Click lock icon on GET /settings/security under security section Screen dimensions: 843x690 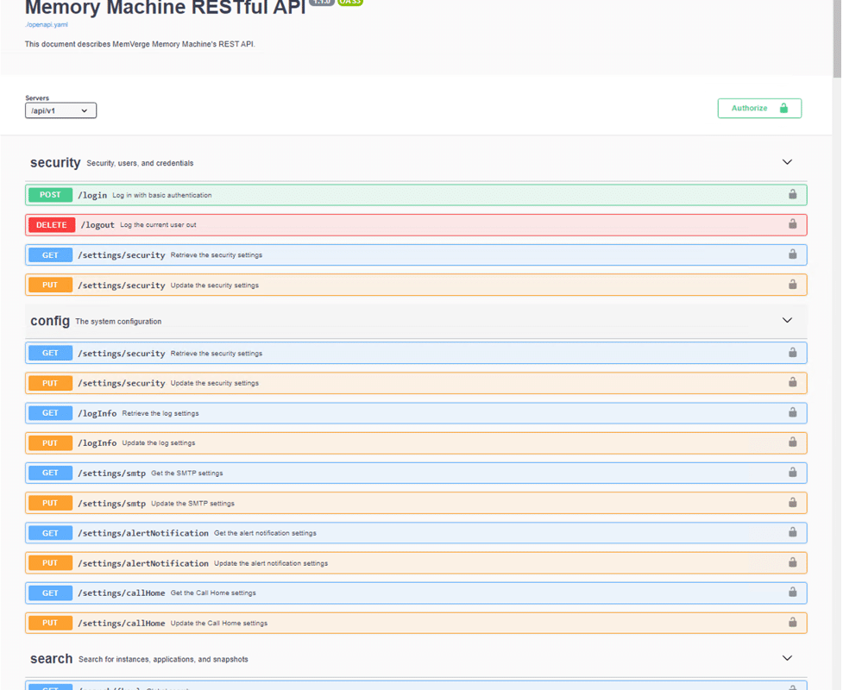click(x=792, y=254)
